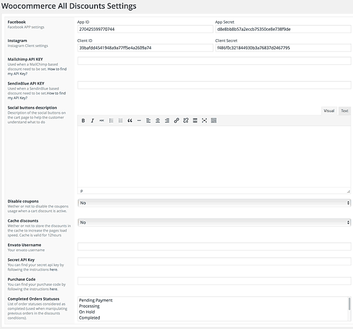Open the Cache discounts dropdown
This screenshot has height=329, width=353.
(214, 223)
